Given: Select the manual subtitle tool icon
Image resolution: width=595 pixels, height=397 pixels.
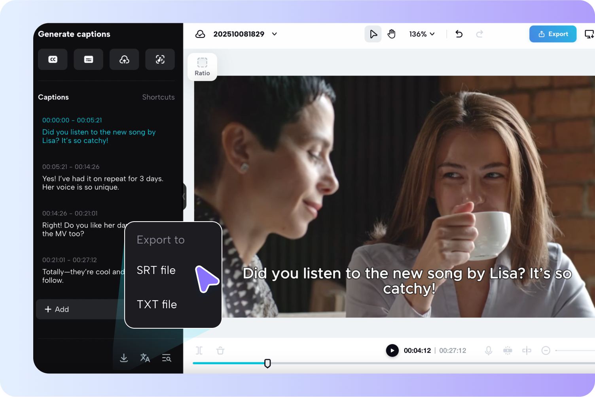Looking at the screenshot, I should click(x=89, y=59).
